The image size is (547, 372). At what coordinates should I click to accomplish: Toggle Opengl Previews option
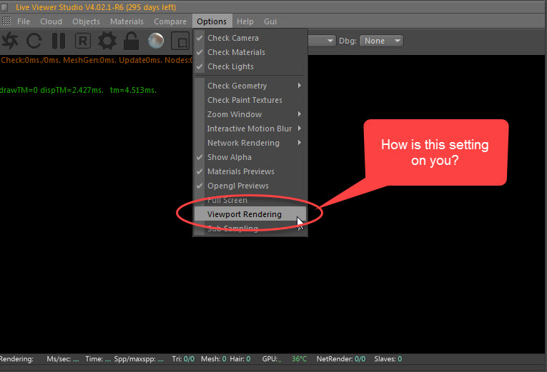point(250,186)
